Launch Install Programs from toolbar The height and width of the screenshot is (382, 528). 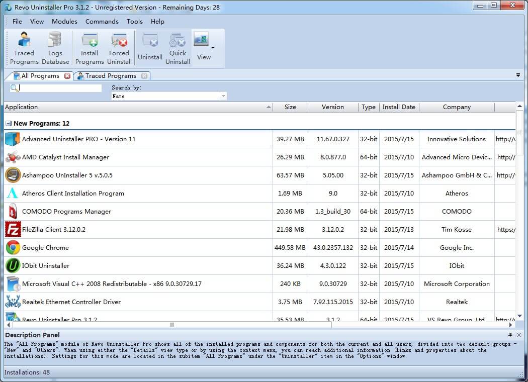(89, 48)
